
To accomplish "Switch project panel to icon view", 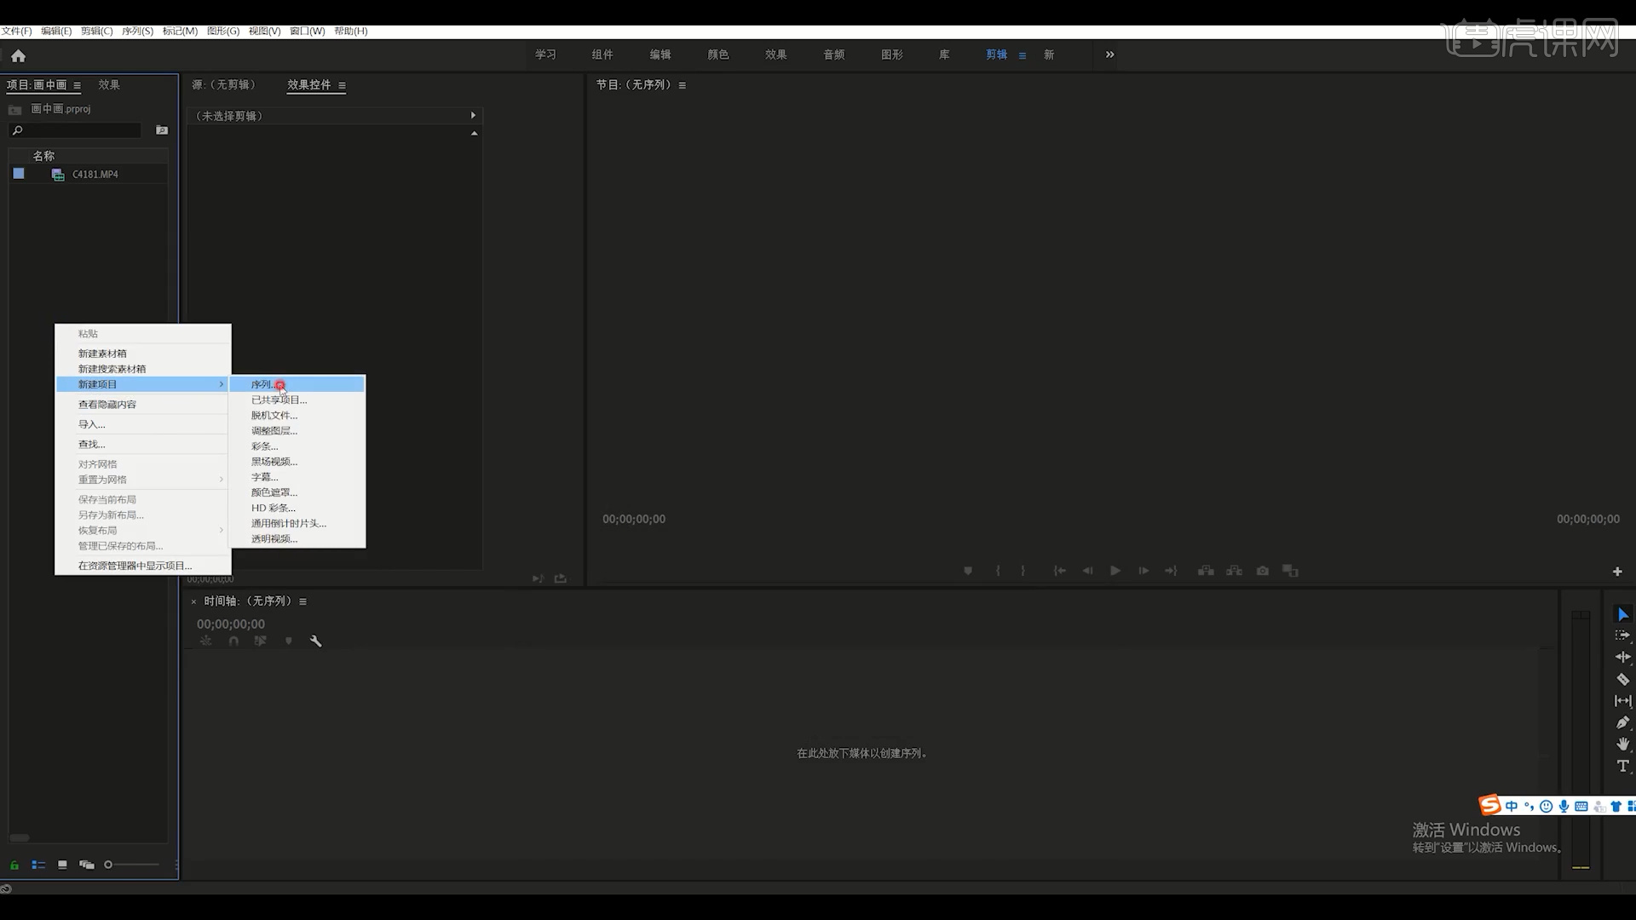I will point(62,865).
